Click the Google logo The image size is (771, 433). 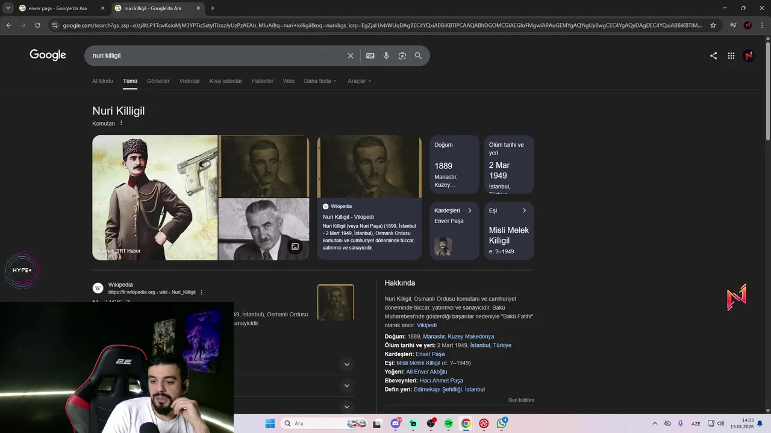coord(48,55)
